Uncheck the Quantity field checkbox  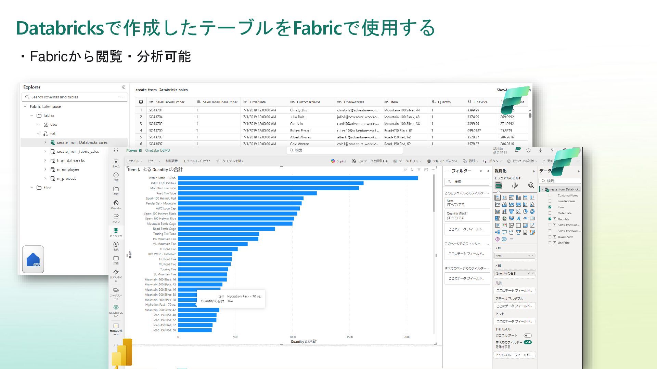[x=550, y=219]
